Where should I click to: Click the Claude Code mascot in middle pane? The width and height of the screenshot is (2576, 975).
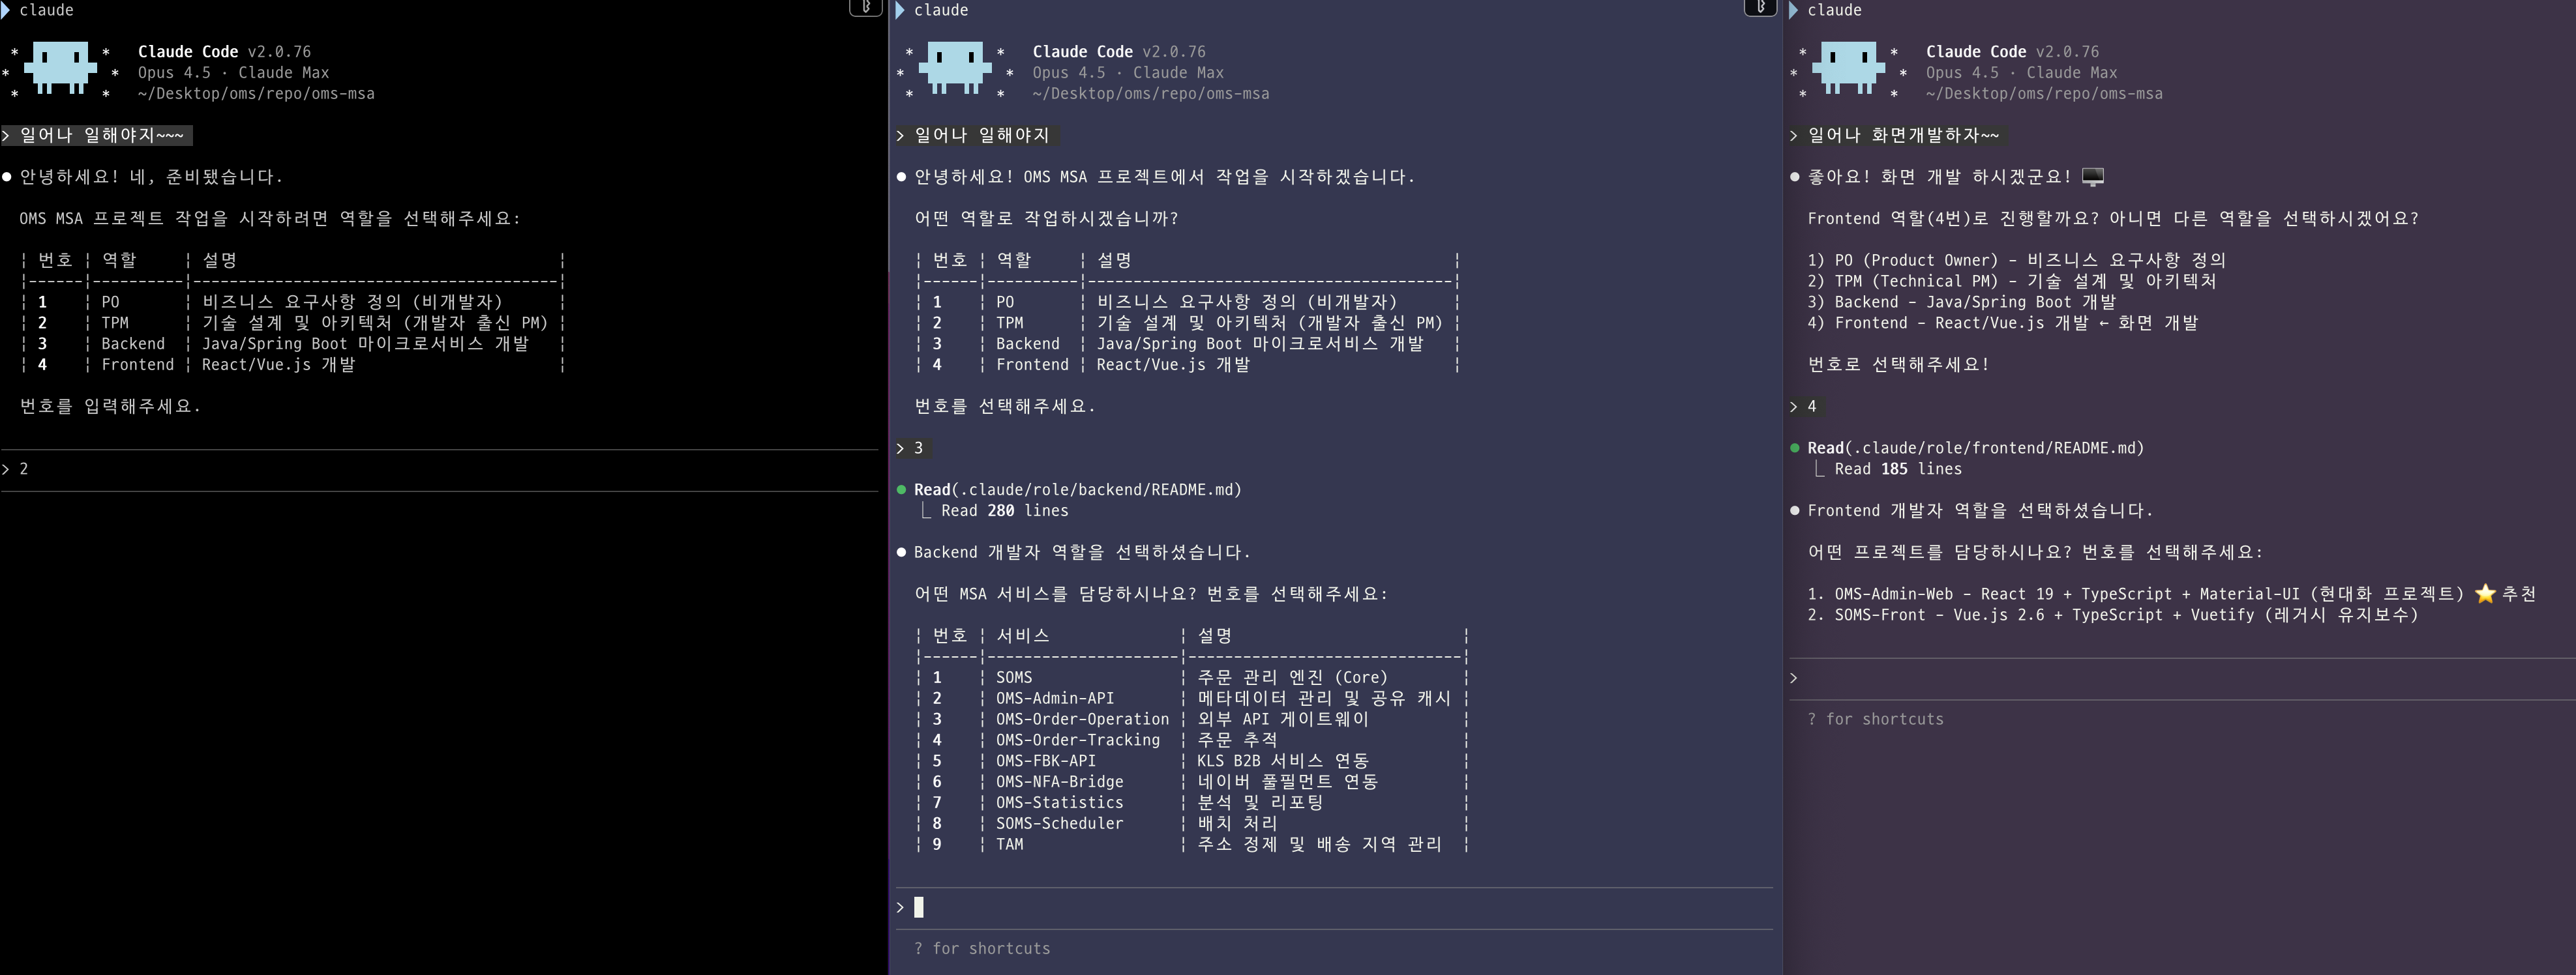coord(955,67)
